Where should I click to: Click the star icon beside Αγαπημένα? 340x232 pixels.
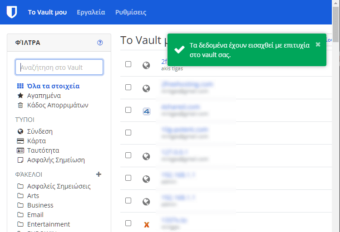[x=20, y=96]
